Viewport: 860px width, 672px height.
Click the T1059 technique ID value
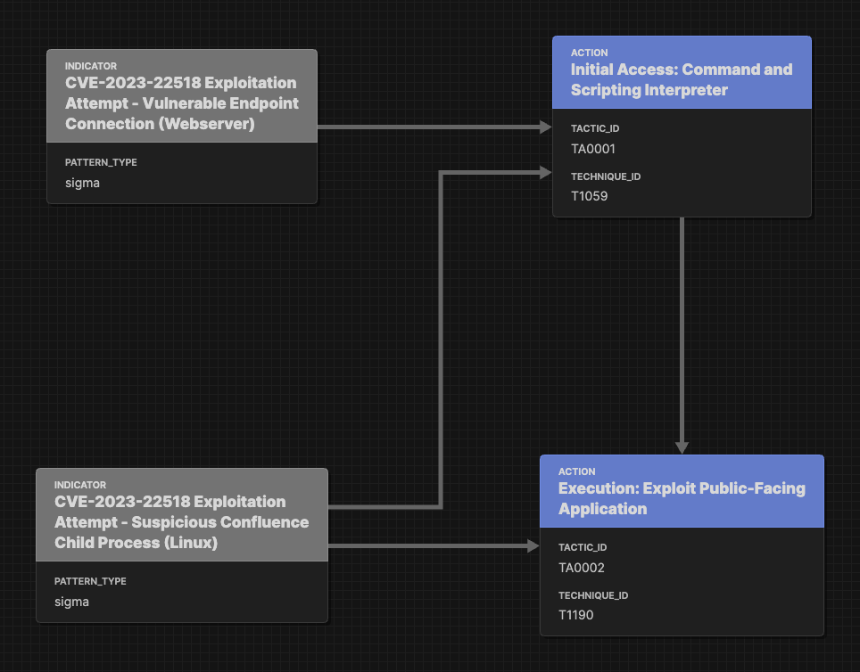590,196
